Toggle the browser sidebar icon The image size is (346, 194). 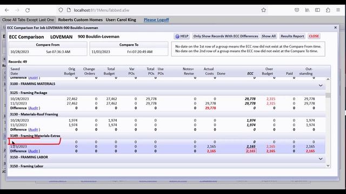pos(317,10)
